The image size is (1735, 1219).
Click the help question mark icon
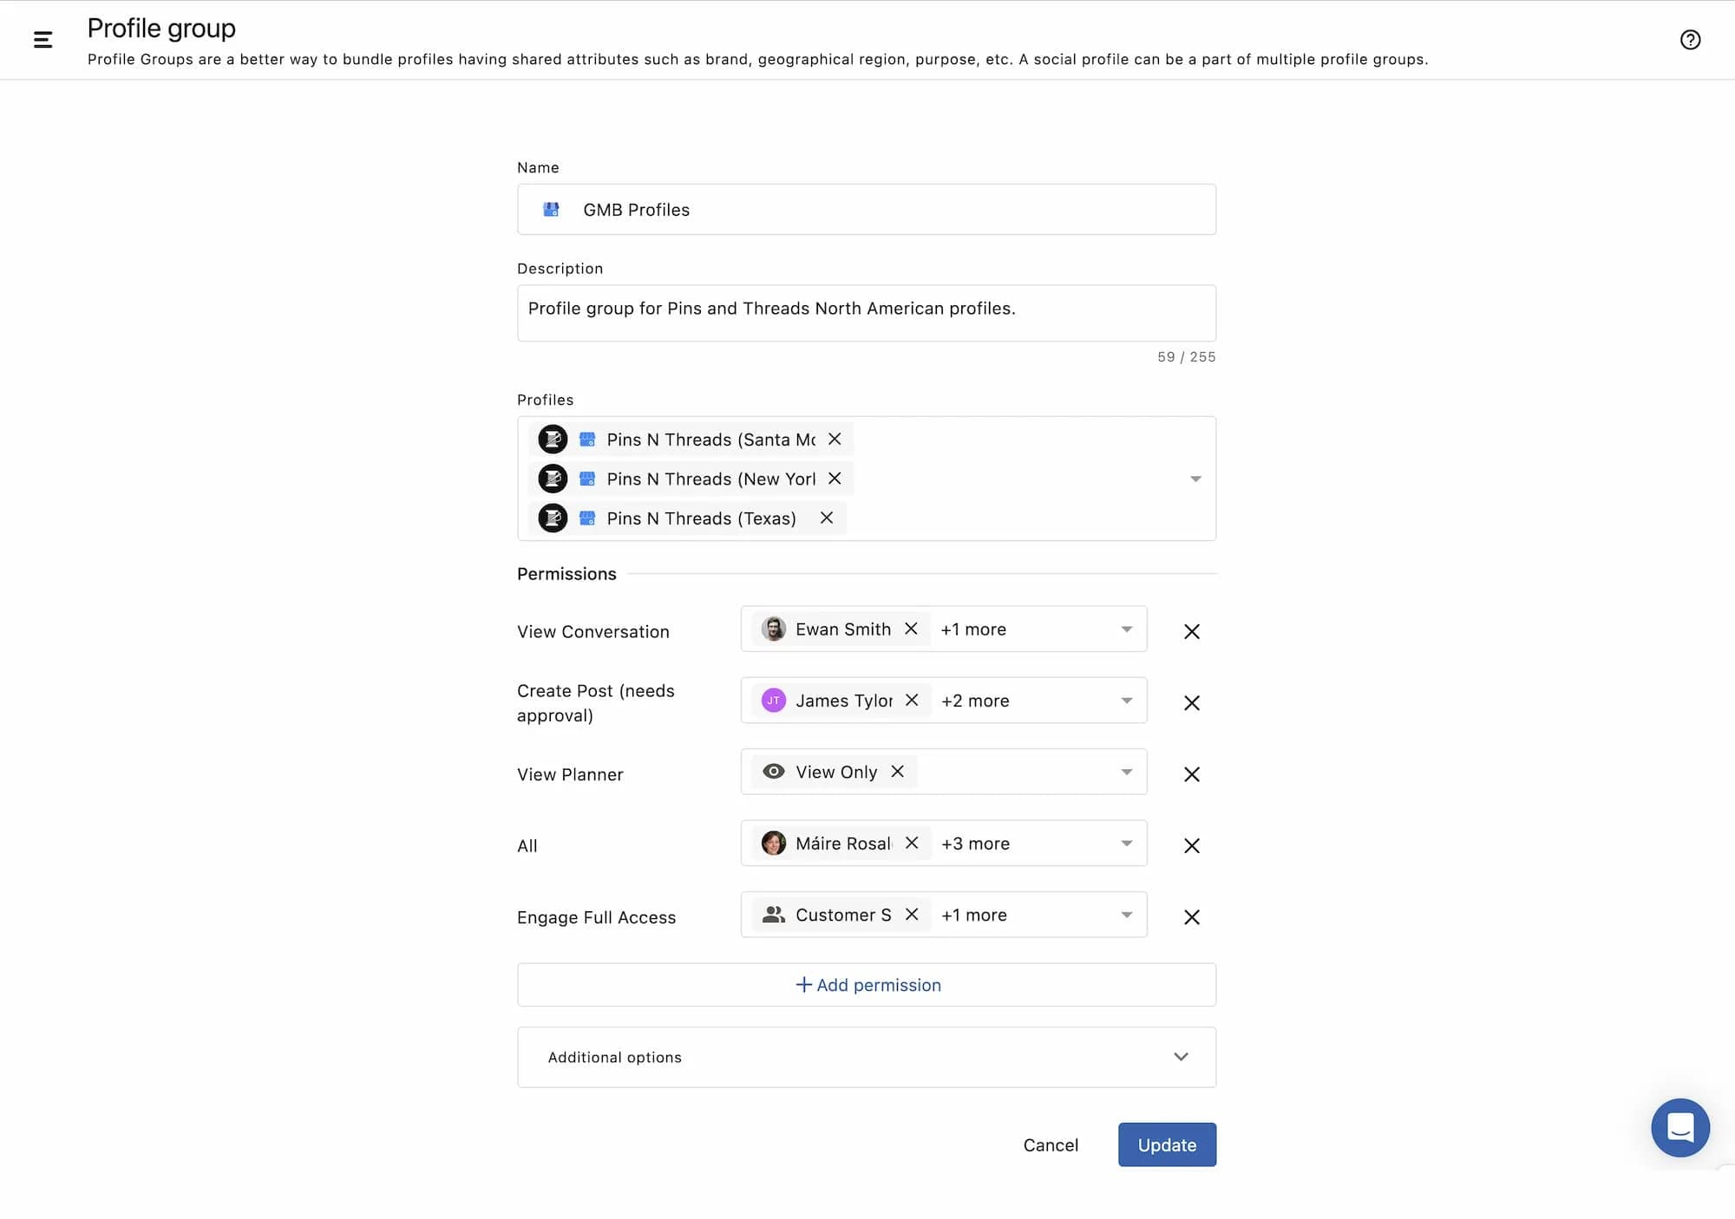(x=1690, y=40)
